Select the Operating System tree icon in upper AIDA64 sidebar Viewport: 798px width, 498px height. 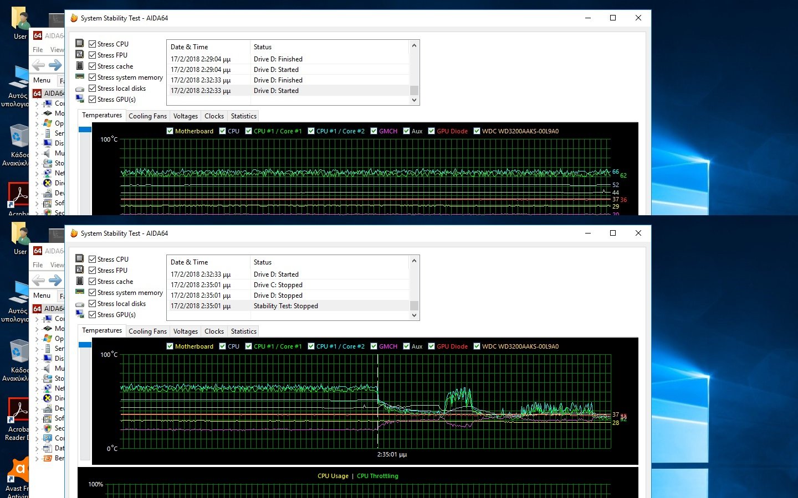pyautogui.click(x=48, y=123)
